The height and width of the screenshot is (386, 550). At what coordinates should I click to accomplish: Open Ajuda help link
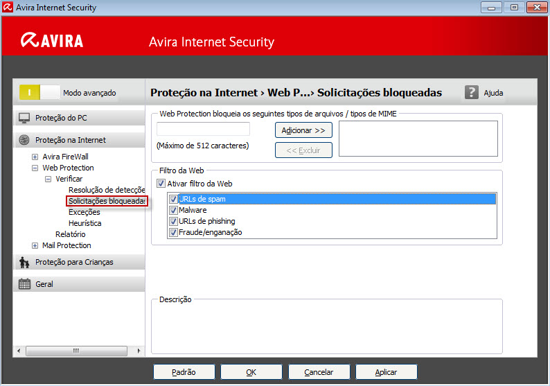point(493,93)
